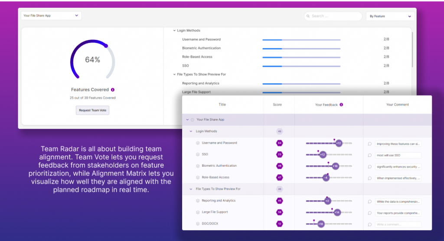This screenshot has height=241, width=444.
Task: Collapse Login Methods in the matrix table
Action: [191, 131]
